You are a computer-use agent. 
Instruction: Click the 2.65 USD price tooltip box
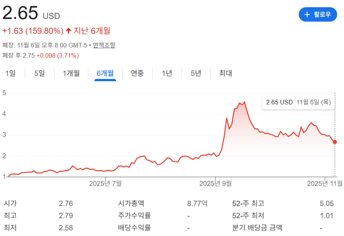tap(298, 102)
